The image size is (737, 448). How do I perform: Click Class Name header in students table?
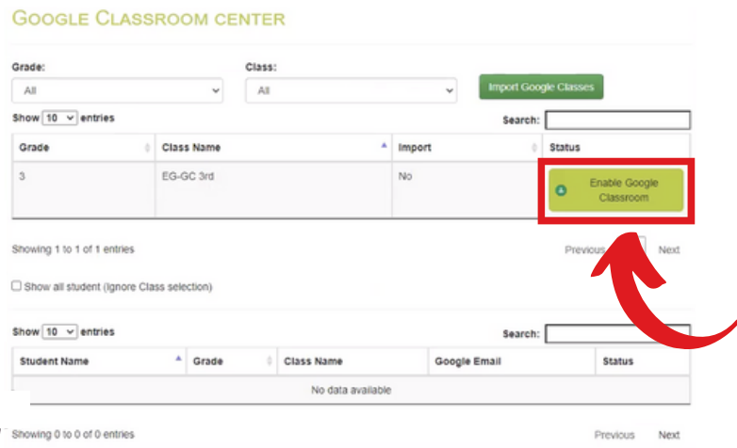[352, 361]
